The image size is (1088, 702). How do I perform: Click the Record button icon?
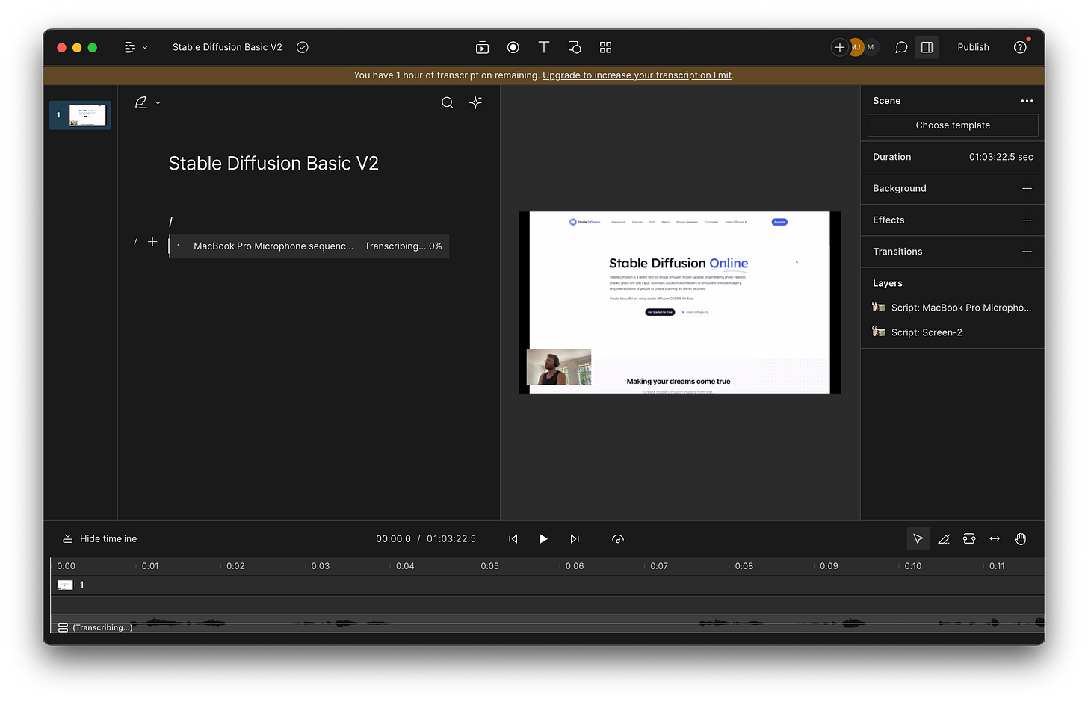click(x=513, y=47)
